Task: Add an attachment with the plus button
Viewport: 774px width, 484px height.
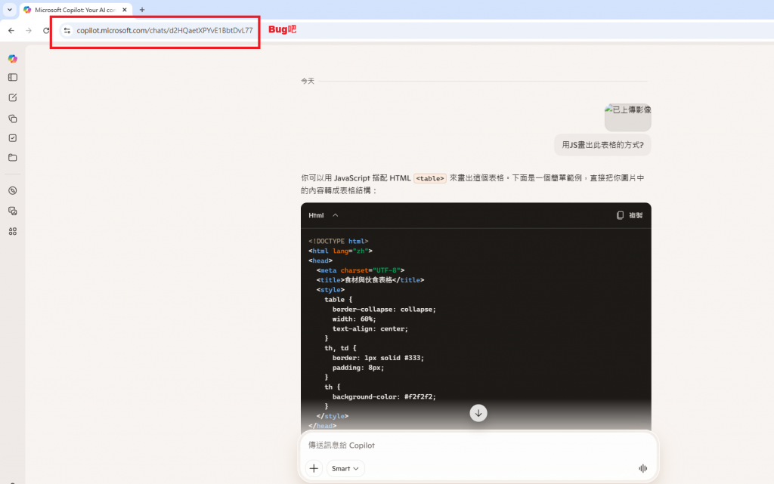Action: point(314,468)
